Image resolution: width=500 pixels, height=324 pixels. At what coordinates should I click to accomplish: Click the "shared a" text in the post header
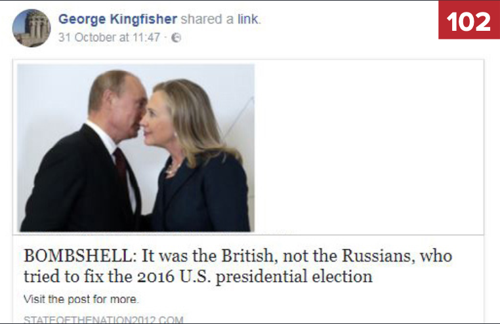click(207, 19)
